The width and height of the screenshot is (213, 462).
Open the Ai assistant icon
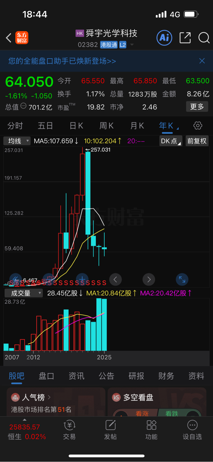pos(164,38)
